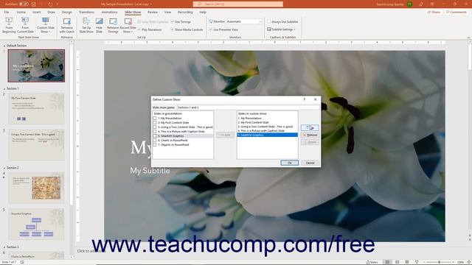Click the Save icon in title bar
The width and height of the screenshot is (472, 265).
[x=34, y=4]
